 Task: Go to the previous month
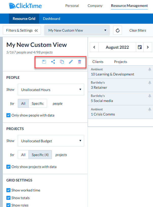tap(94, 47)
